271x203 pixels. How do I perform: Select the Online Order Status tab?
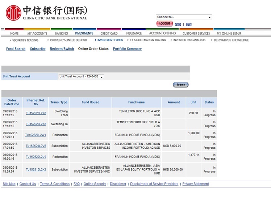coord(93,49)
